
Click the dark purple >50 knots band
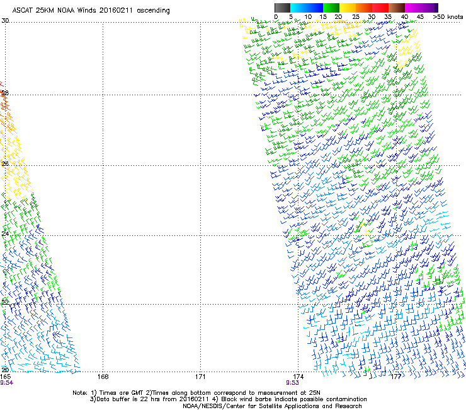pyautogui.click(x=436, y=8)
